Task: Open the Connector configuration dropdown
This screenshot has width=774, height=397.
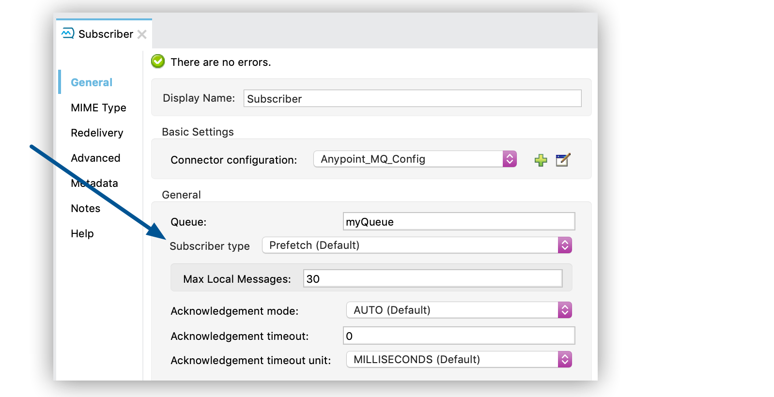Action: (x=415, y=159)
